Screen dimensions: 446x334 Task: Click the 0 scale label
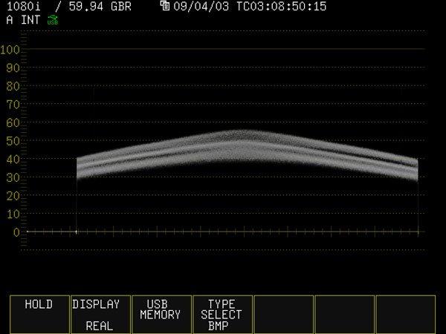click(x=16, y=232)
